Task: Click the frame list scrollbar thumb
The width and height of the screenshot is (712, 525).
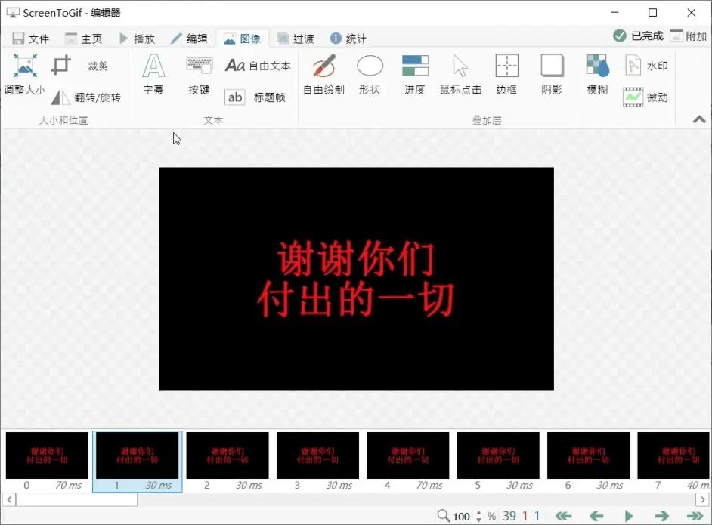Action: point(77,499)
